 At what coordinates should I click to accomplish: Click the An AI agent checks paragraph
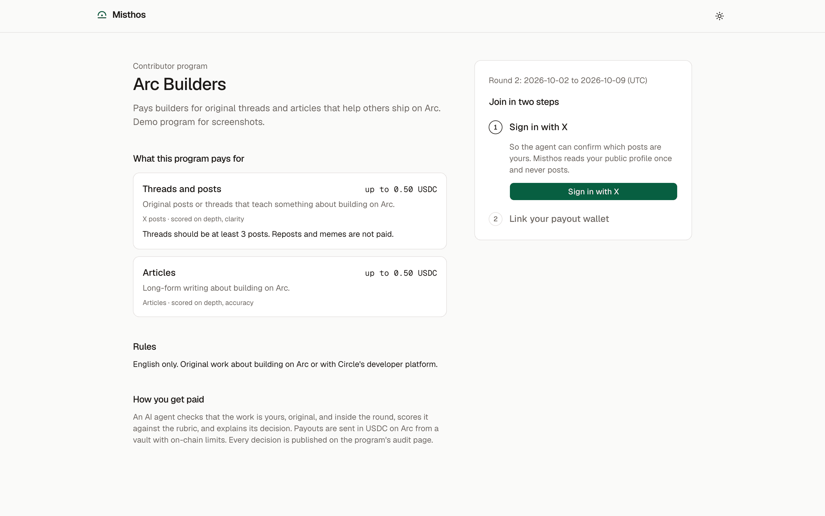[286, 428]
